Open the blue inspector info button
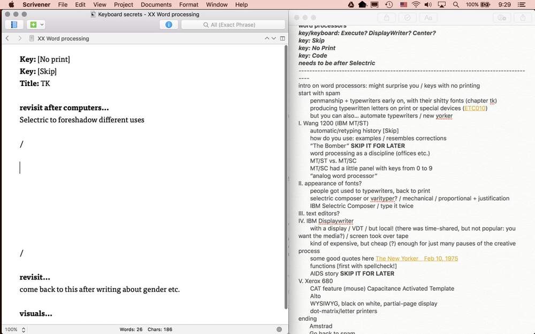 pyautogui.click(x=169, y=25)
